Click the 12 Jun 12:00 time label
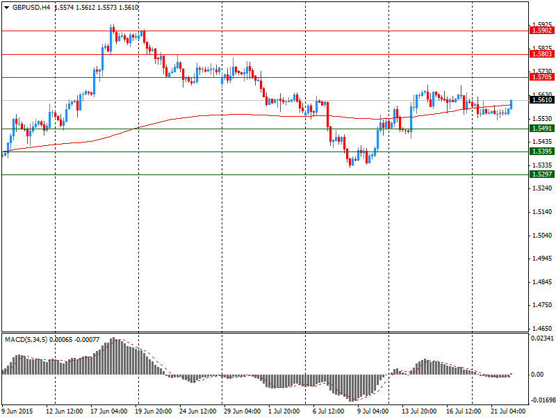Image resolution: width=556 pixels, height=417 pixels. click(x=64, y=411)
